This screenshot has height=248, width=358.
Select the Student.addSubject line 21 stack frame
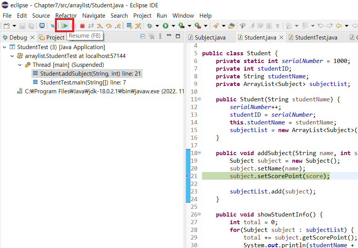[x=87, y=73]
